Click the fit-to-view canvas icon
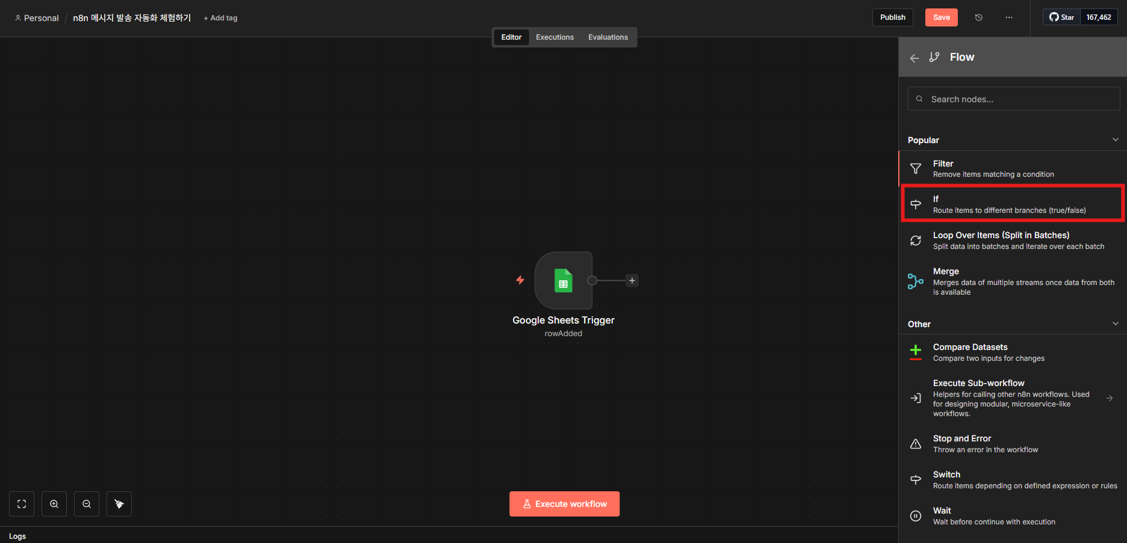This screenshot has width=1127, height=543. tap(22, 504)
